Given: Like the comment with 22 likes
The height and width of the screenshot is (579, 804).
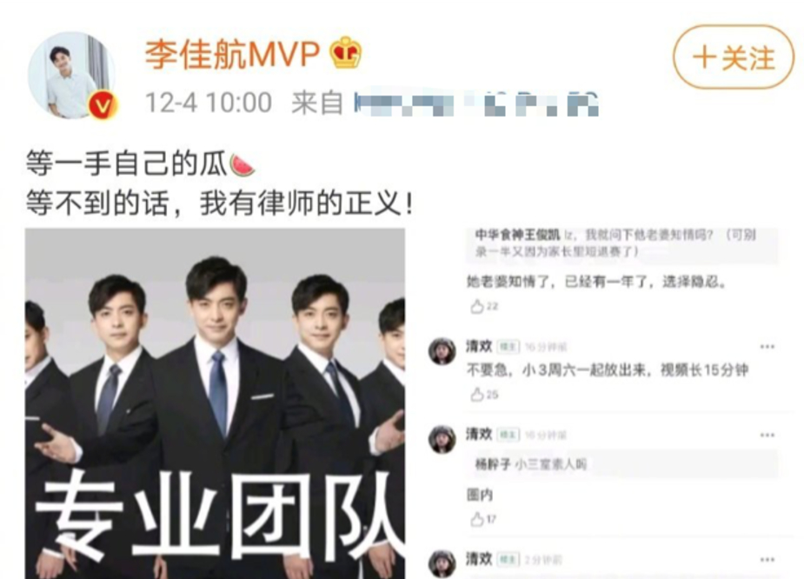Looking at the screenshot, I should click(484, 306).
